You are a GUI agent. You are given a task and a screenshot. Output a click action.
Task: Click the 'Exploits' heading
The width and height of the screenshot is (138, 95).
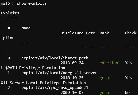[10, 13]
